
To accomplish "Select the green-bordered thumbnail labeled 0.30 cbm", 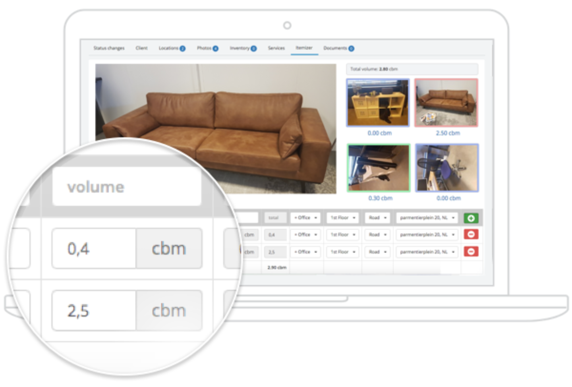I will (x=379, y=168).
